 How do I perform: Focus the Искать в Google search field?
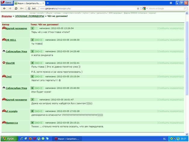click(166, 8)
